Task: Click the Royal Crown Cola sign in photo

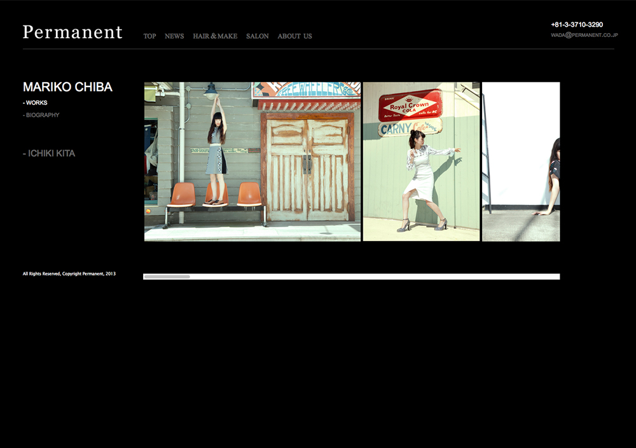Action: pyautogui.click(x=410, y=105)
